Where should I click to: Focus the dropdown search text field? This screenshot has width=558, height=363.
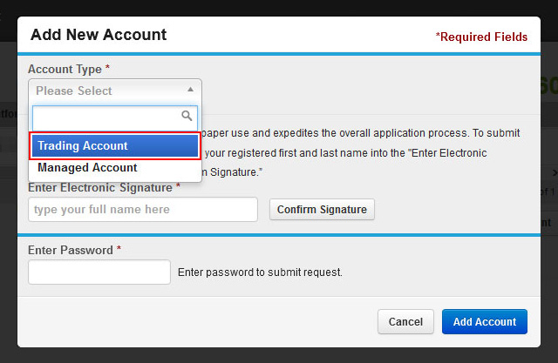(115, 118)
